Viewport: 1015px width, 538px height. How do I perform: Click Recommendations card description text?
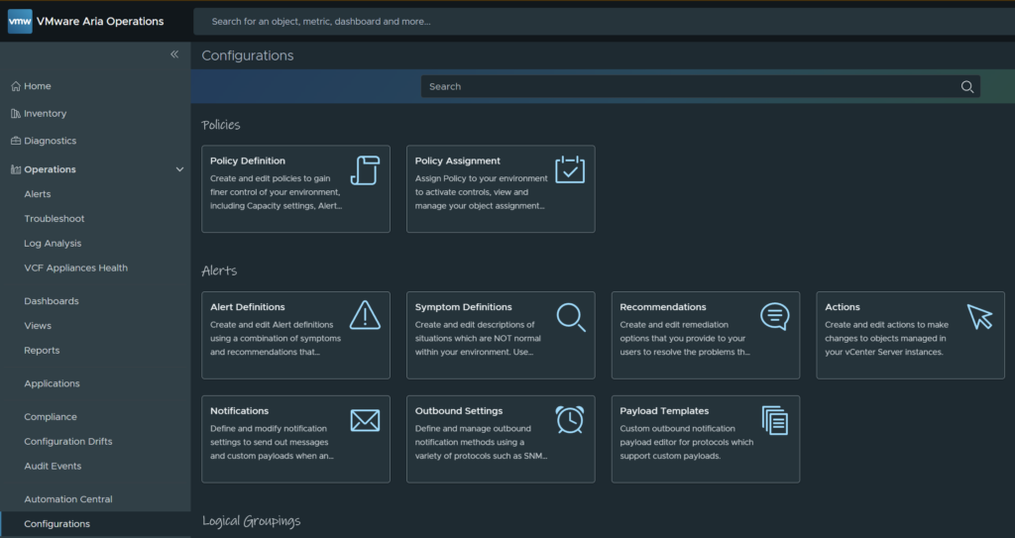coord(685,339)
